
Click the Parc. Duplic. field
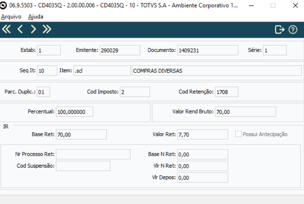click(x=43, y=92)
